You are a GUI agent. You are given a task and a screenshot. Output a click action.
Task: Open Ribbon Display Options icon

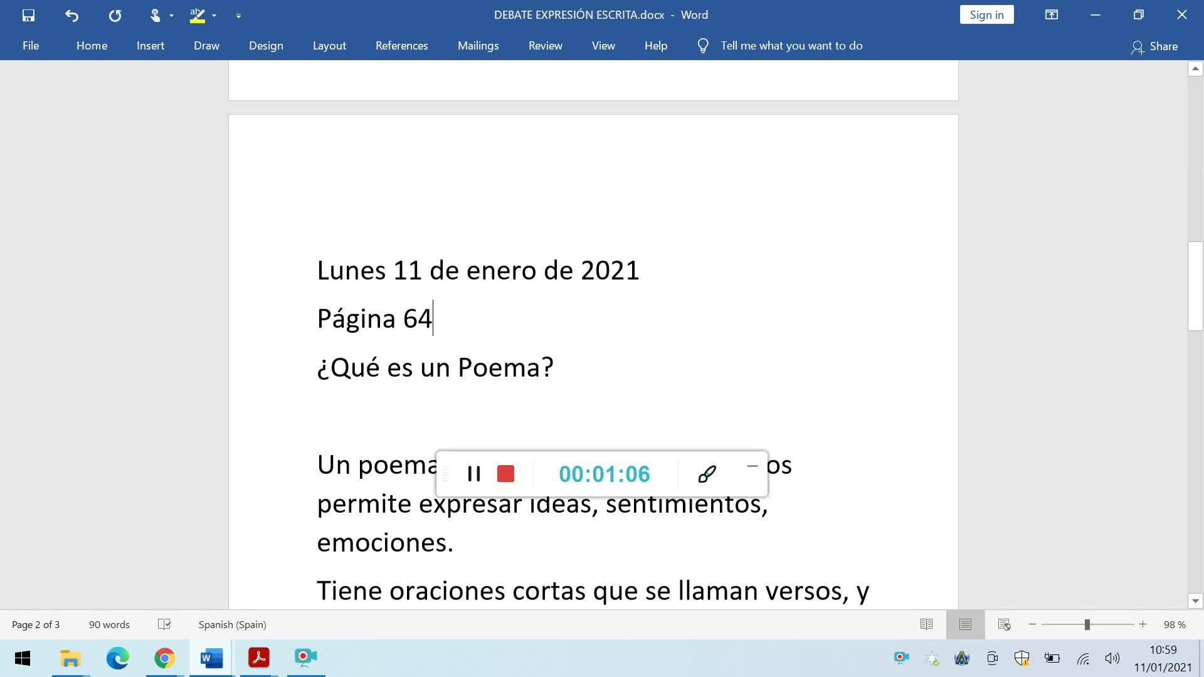coord(1052,15)
